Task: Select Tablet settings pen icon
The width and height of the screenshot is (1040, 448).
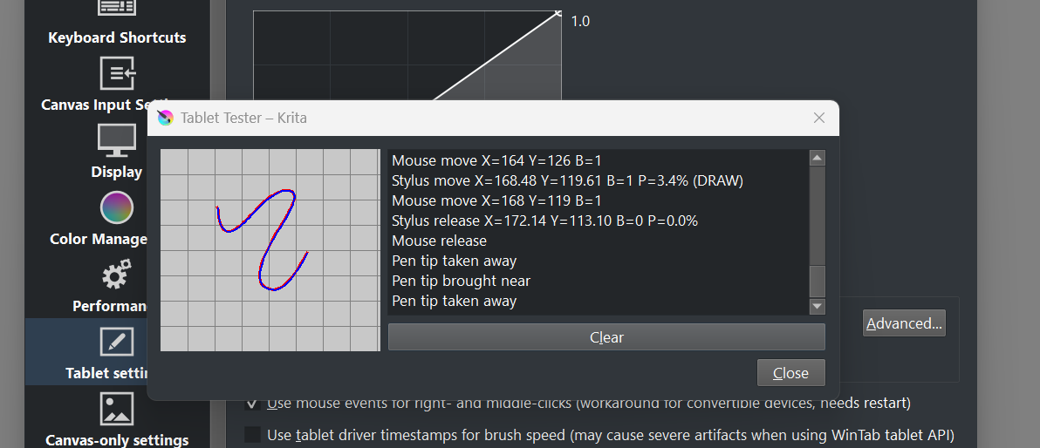Action: click(116, 342)
